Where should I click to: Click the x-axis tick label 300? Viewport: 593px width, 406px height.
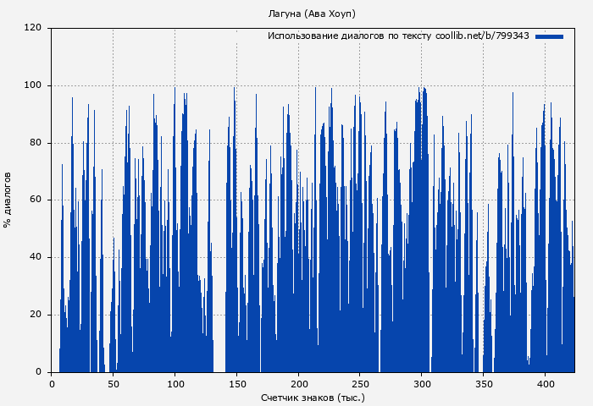(421, 383)
